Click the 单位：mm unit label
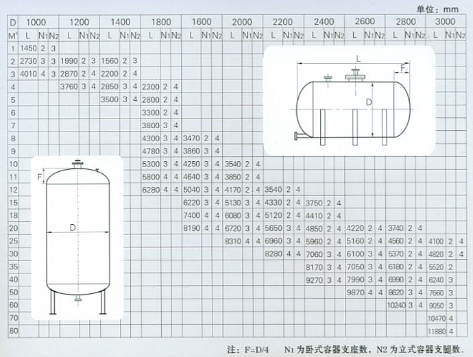The width and height of the screenshot is (473, 357). click(437, 10)
